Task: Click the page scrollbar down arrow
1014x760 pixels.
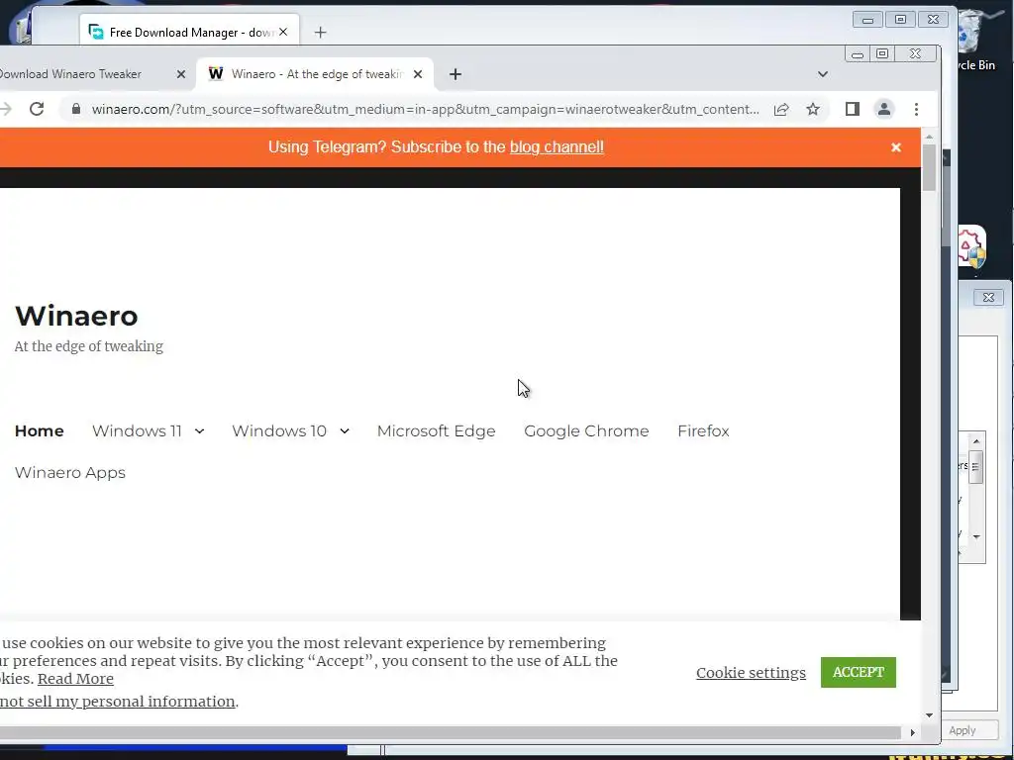Action: 929,714
